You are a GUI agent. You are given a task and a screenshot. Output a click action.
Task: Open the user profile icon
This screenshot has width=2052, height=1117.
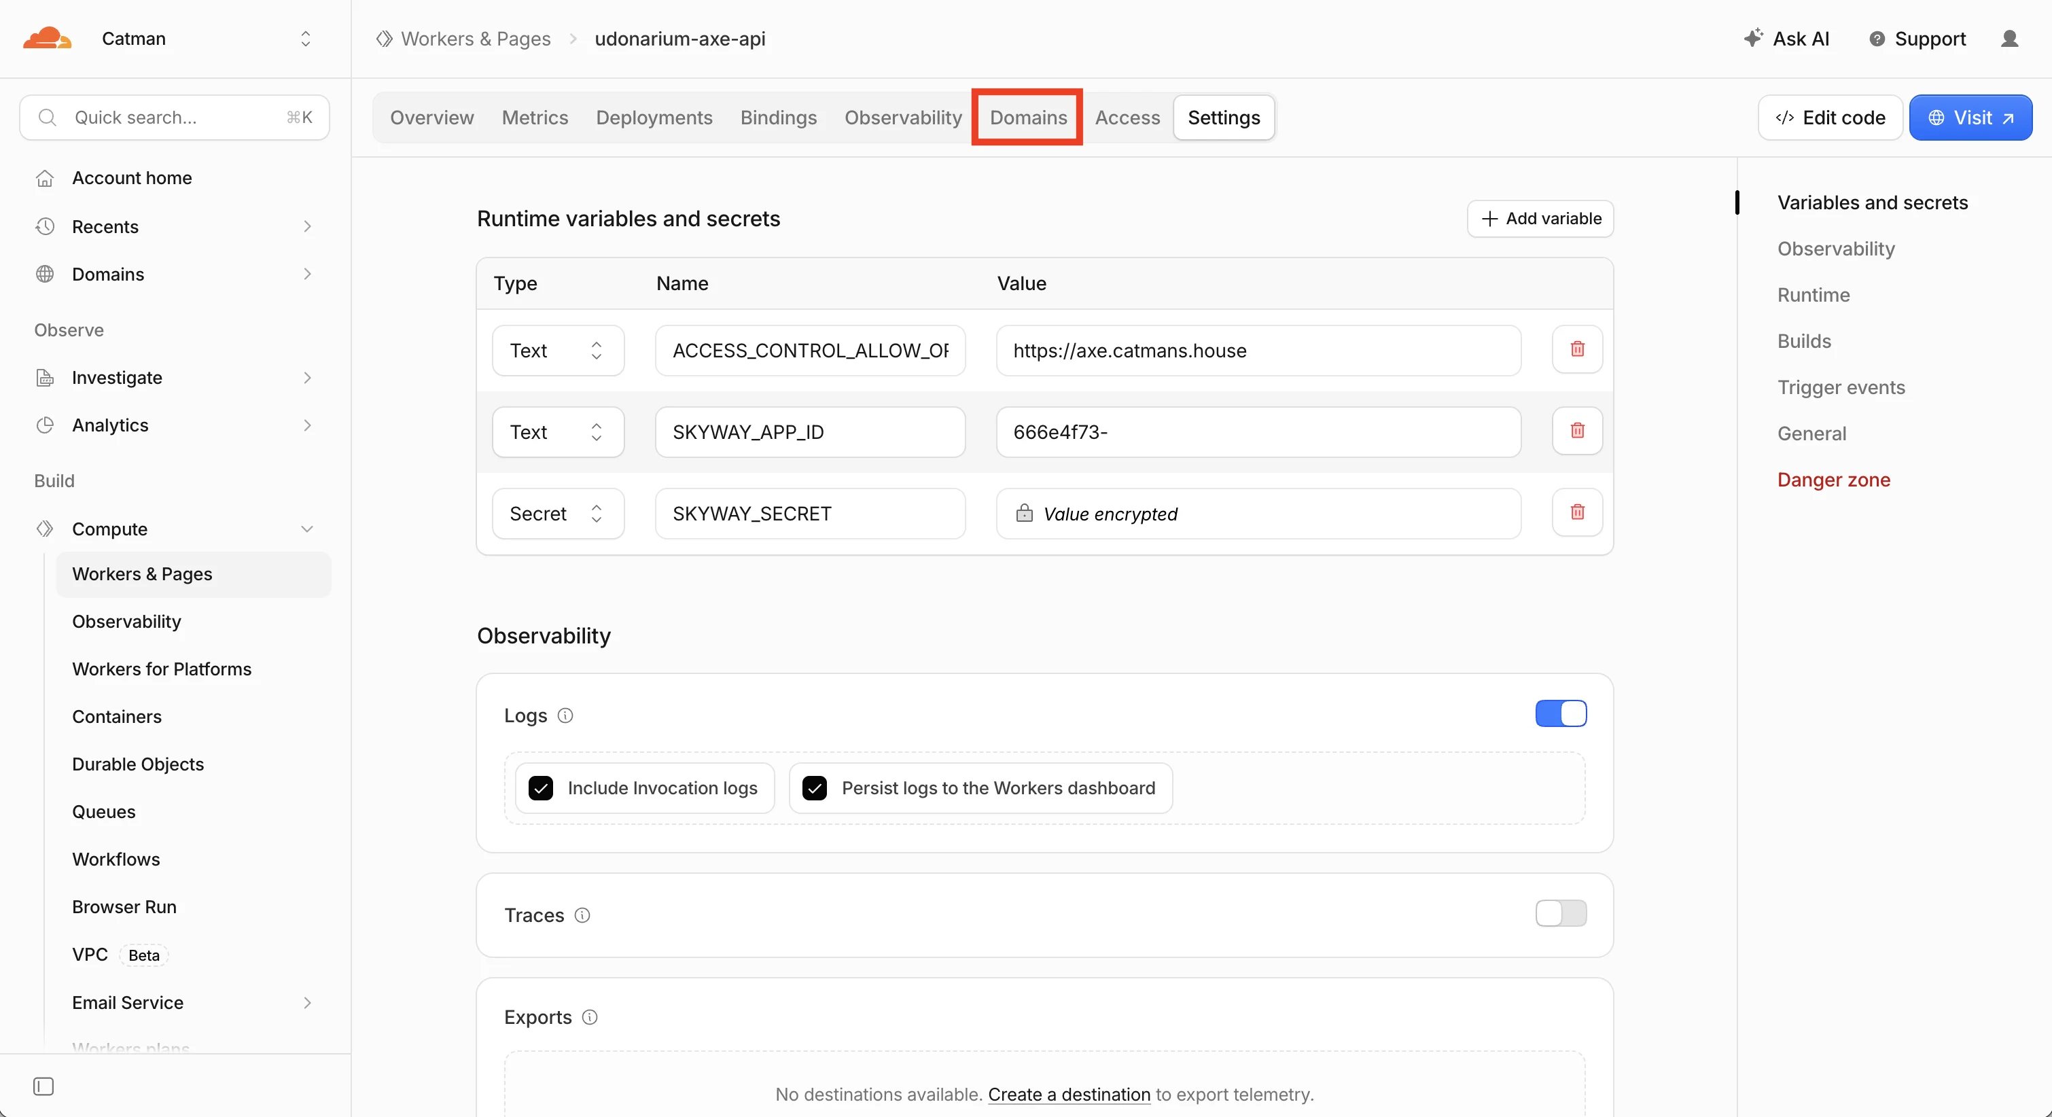pos(2009,38)
